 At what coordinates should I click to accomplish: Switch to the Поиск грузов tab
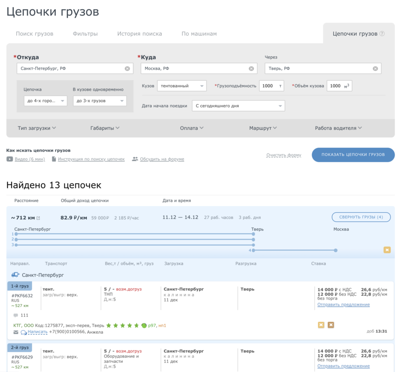coord(34,34)
